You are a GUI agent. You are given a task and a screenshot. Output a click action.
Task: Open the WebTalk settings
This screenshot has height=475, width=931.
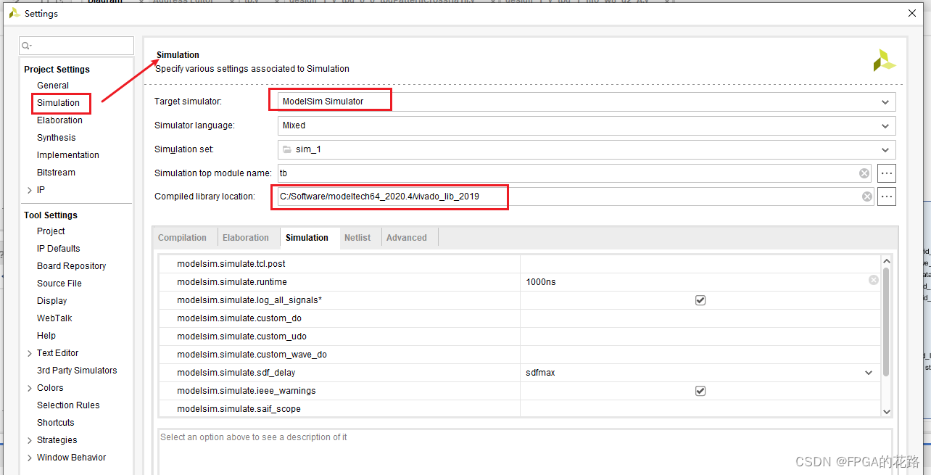click(x=54, y=318)
